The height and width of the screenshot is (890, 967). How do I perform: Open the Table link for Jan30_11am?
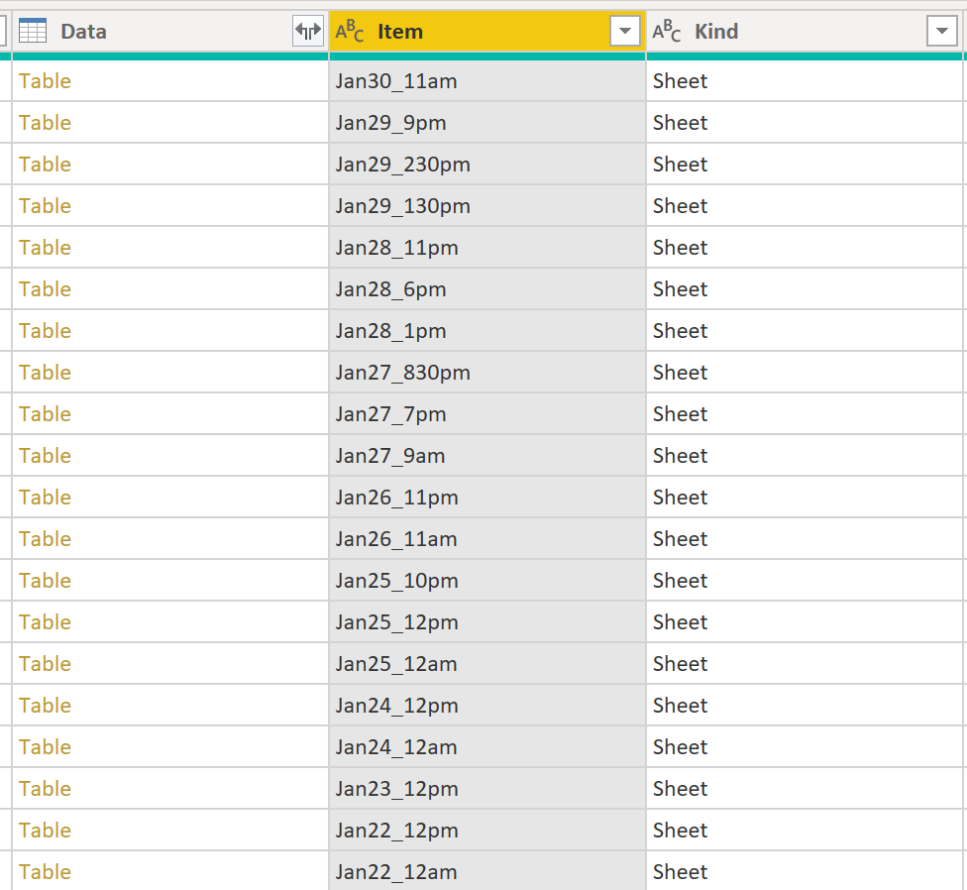(45, 81)
